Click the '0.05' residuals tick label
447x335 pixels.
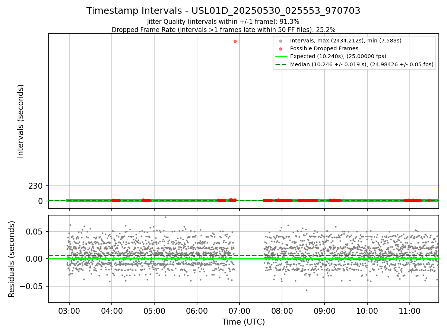pyautogui.click(x=35, y=232)
